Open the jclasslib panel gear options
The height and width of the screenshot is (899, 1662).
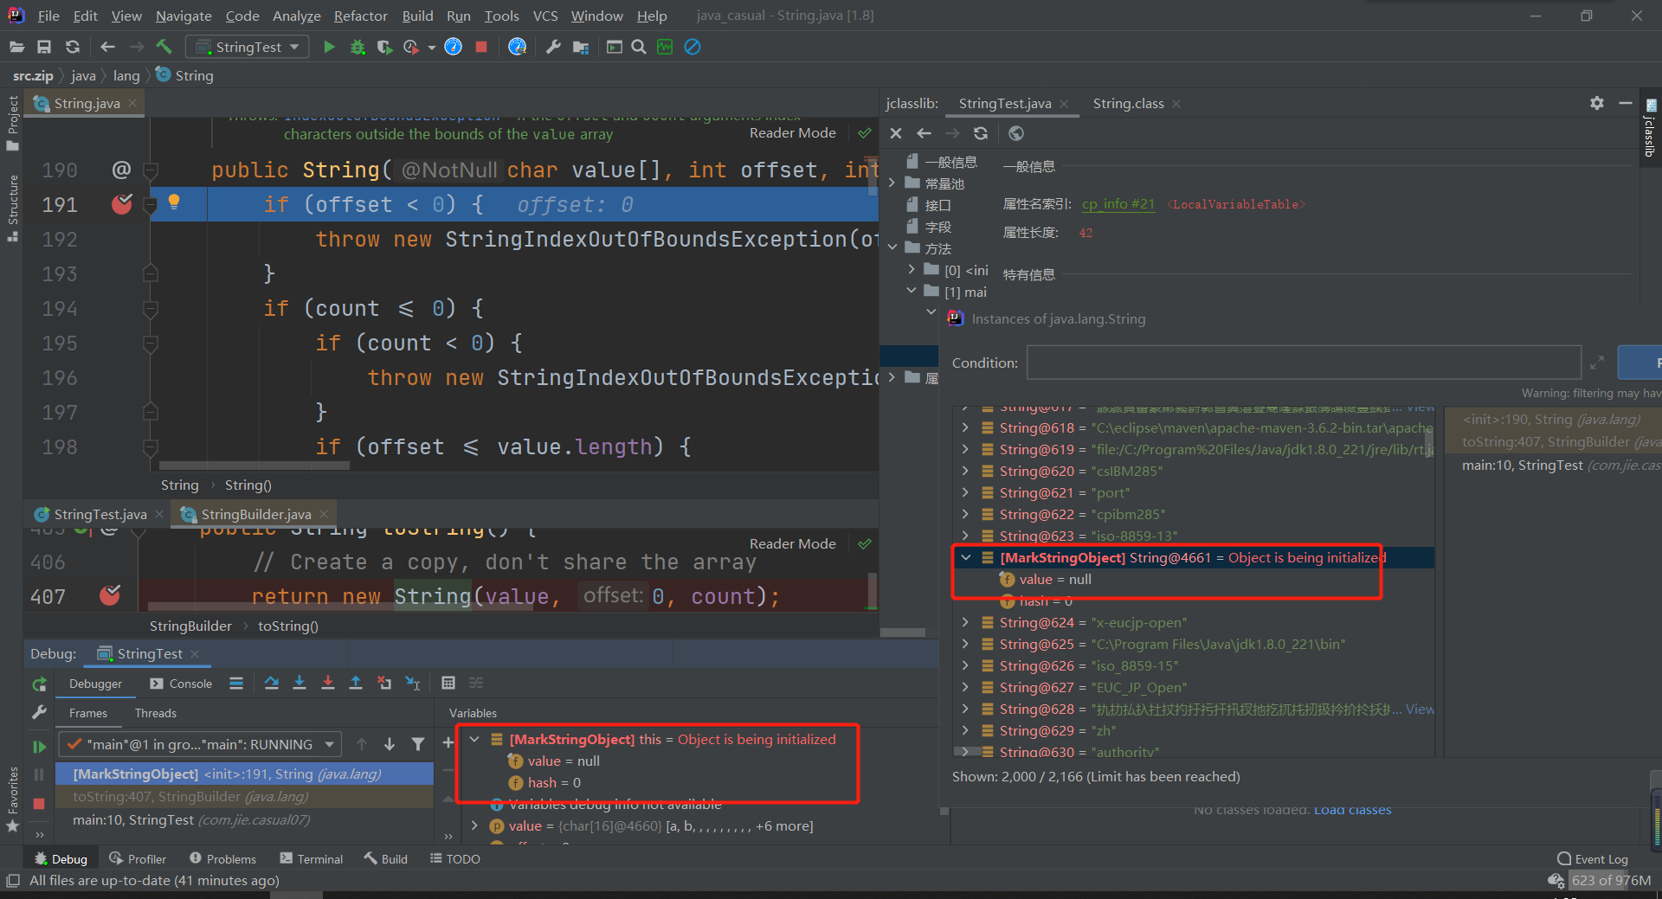1597,103
